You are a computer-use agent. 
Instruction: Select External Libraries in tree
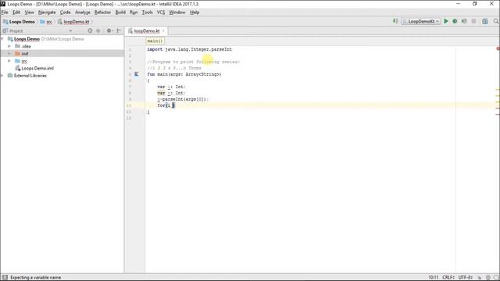[30, 76]
